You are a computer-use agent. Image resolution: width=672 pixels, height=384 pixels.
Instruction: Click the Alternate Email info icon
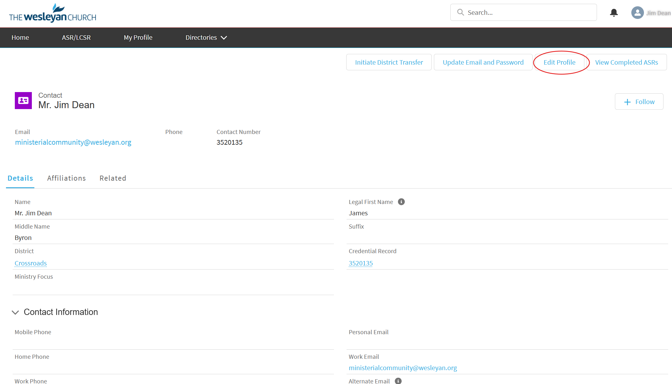(x=398, y=381)
